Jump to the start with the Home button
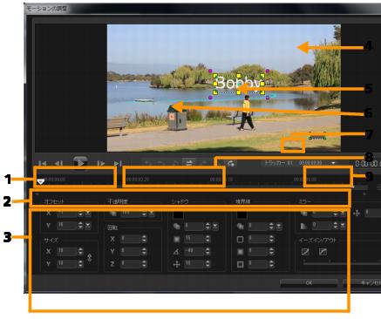This screenshot has height=319, width=381. (x=43, y=164)
